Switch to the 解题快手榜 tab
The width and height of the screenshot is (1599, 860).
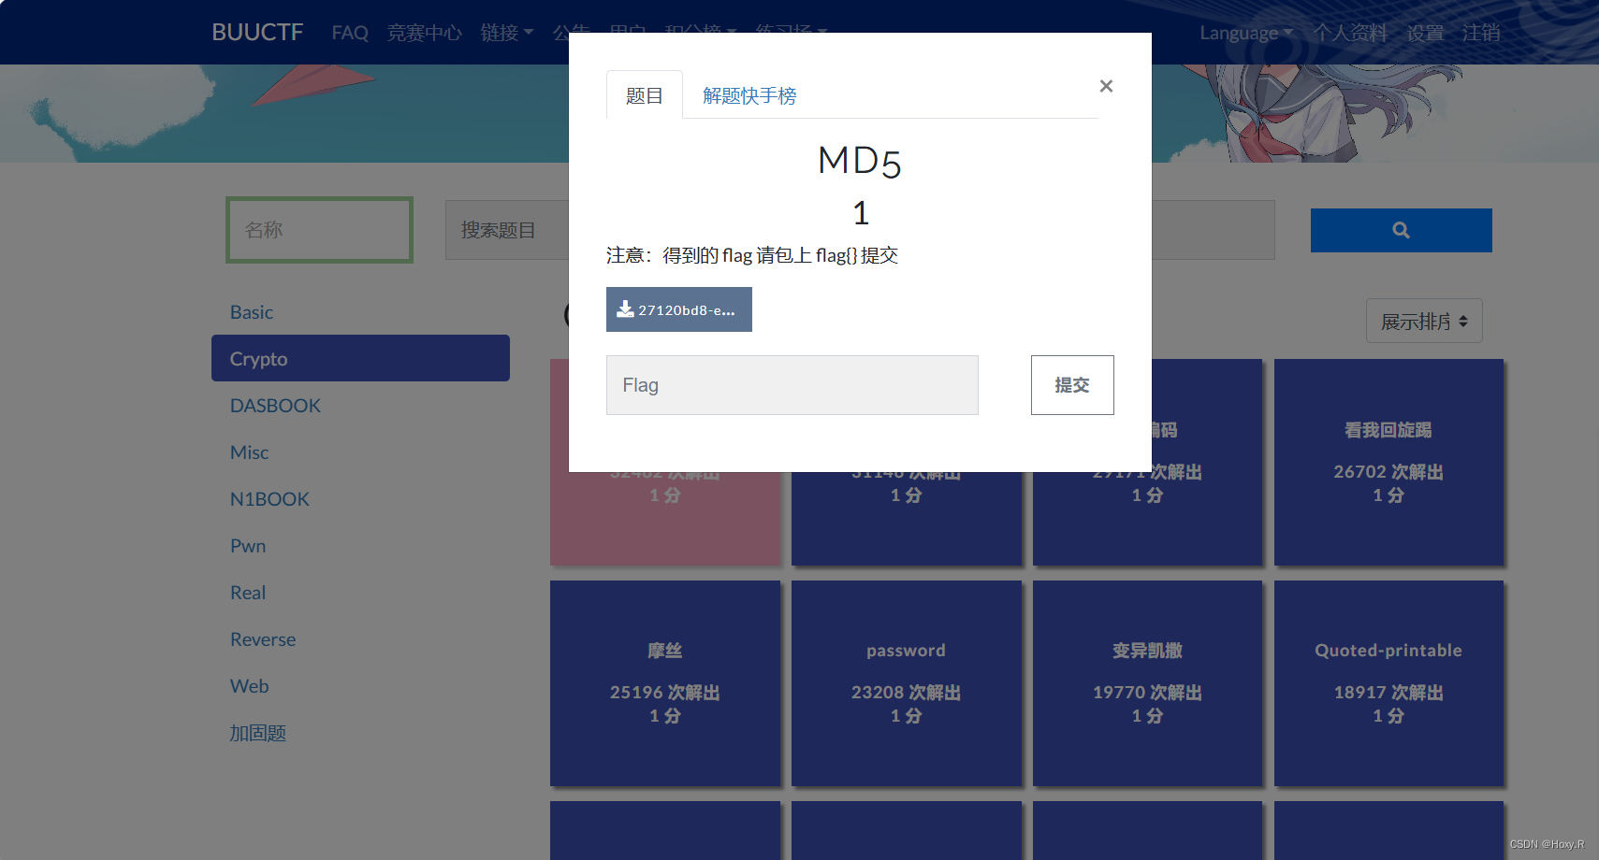click(x=749, y=95)
